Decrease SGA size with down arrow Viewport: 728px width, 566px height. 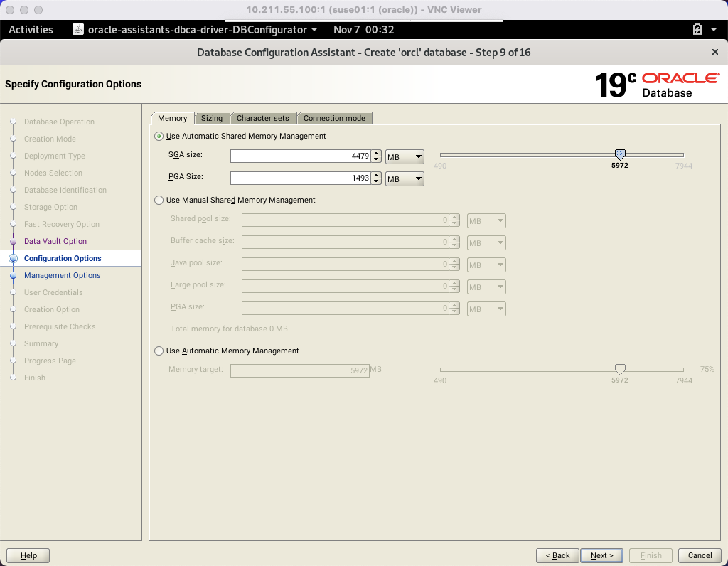376,159
